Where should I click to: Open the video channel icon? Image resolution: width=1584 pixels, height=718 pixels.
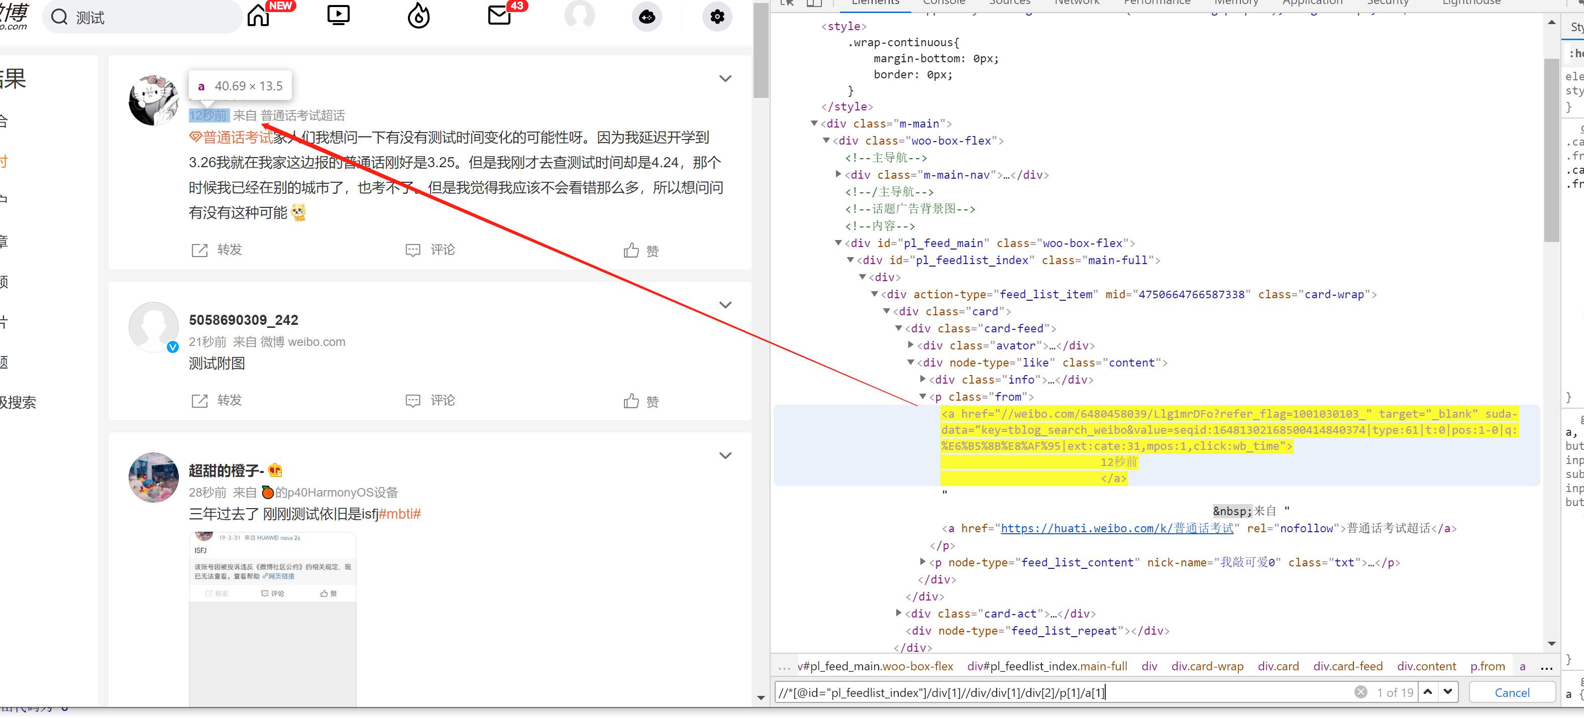pos(338,16)
